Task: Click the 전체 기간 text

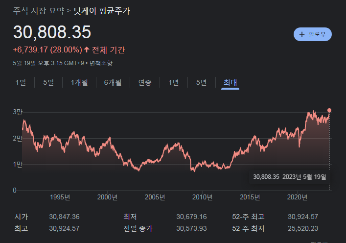Action: click(108, 49)
